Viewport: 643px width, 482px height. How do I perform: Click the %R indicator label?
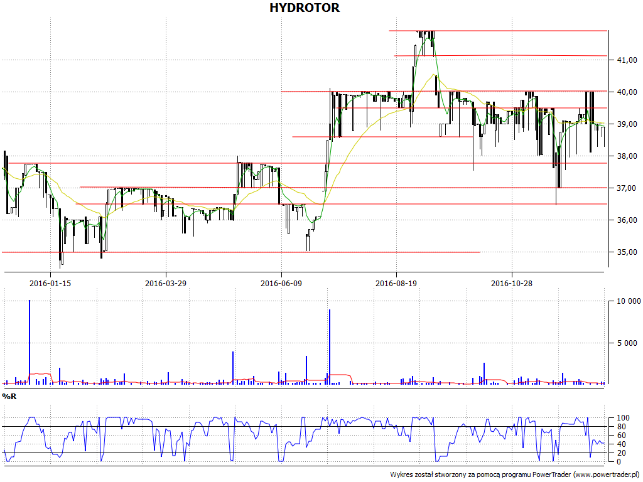click(x=9, y=397)
